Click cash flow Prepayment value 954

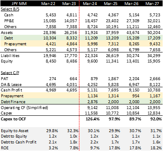135,96
